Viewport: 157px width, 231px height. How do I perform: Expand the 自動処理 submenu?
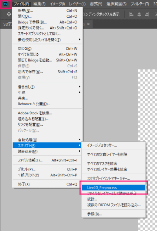tap(47, 139)
